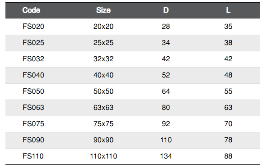The height and width of the screenshot is (168, 262).
Task: Click the Code column header
Action: point(31,10)
